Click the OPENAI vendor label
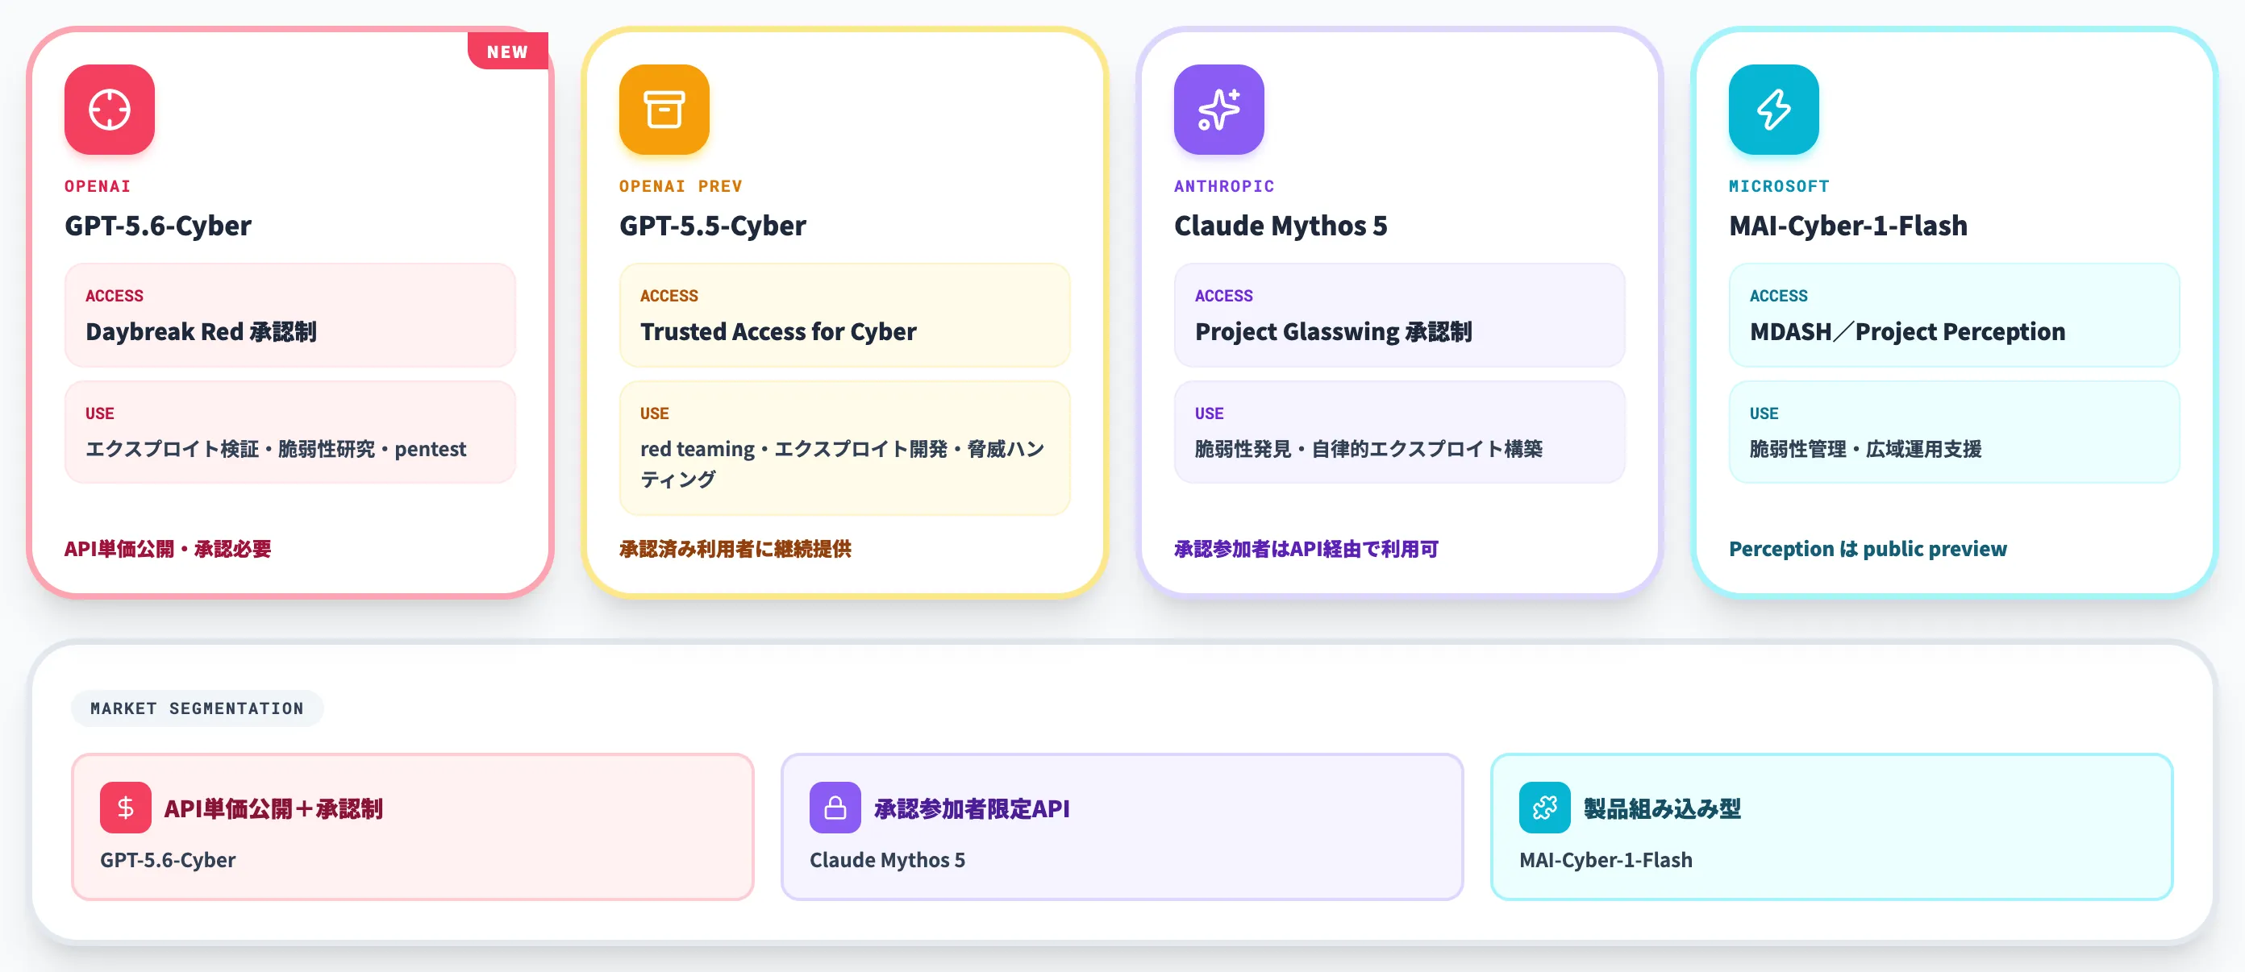Screen dimensions: 2245x972 98,186
